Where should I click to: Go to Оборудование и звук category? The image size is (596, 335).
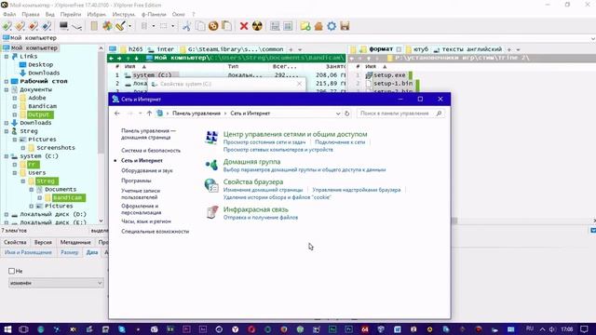[x=147, y=170]
